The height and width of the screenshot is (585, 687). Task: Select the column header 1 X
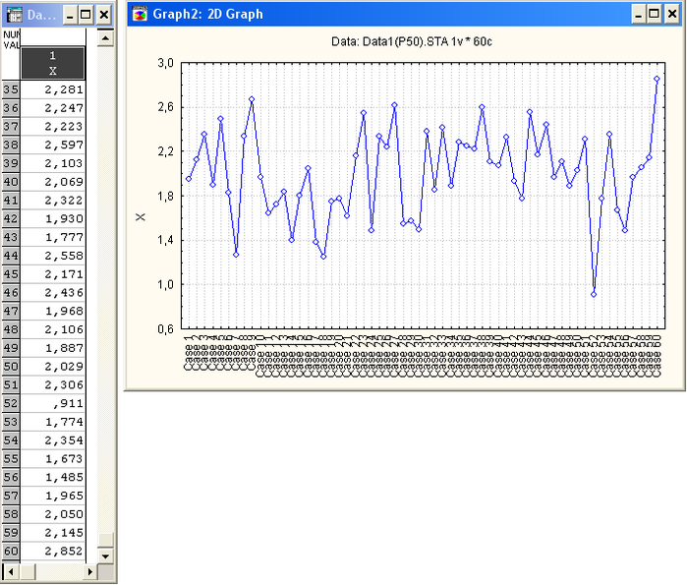(x=52, y=63)
